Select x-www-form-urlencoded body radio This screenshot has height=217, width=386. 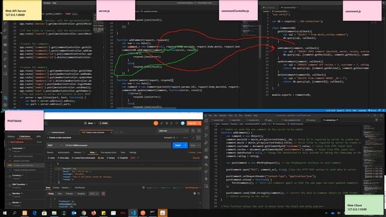(x=73, y=158)
